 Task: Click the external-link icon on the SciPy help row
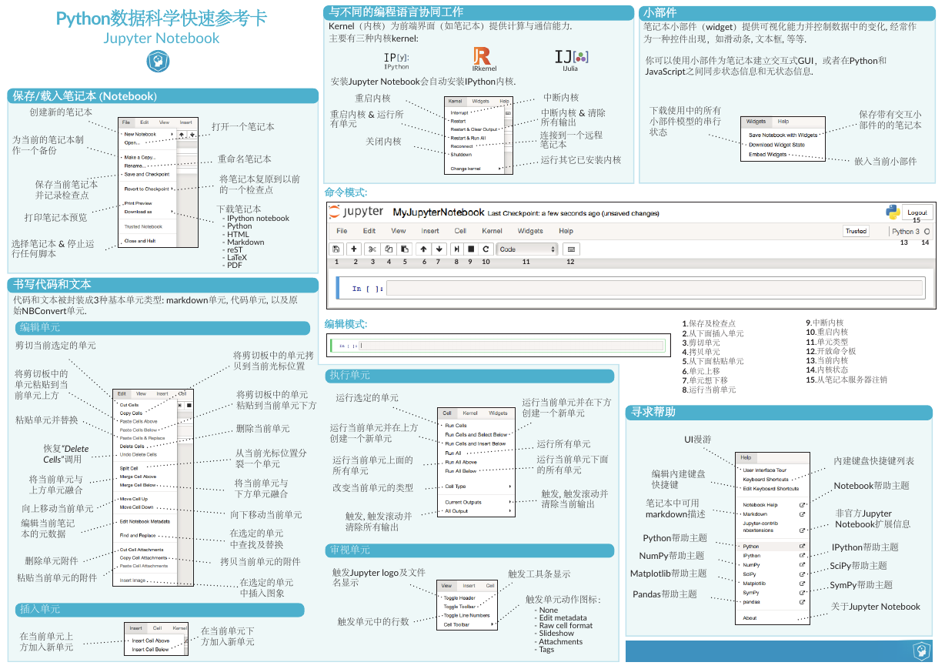point(801,574)
